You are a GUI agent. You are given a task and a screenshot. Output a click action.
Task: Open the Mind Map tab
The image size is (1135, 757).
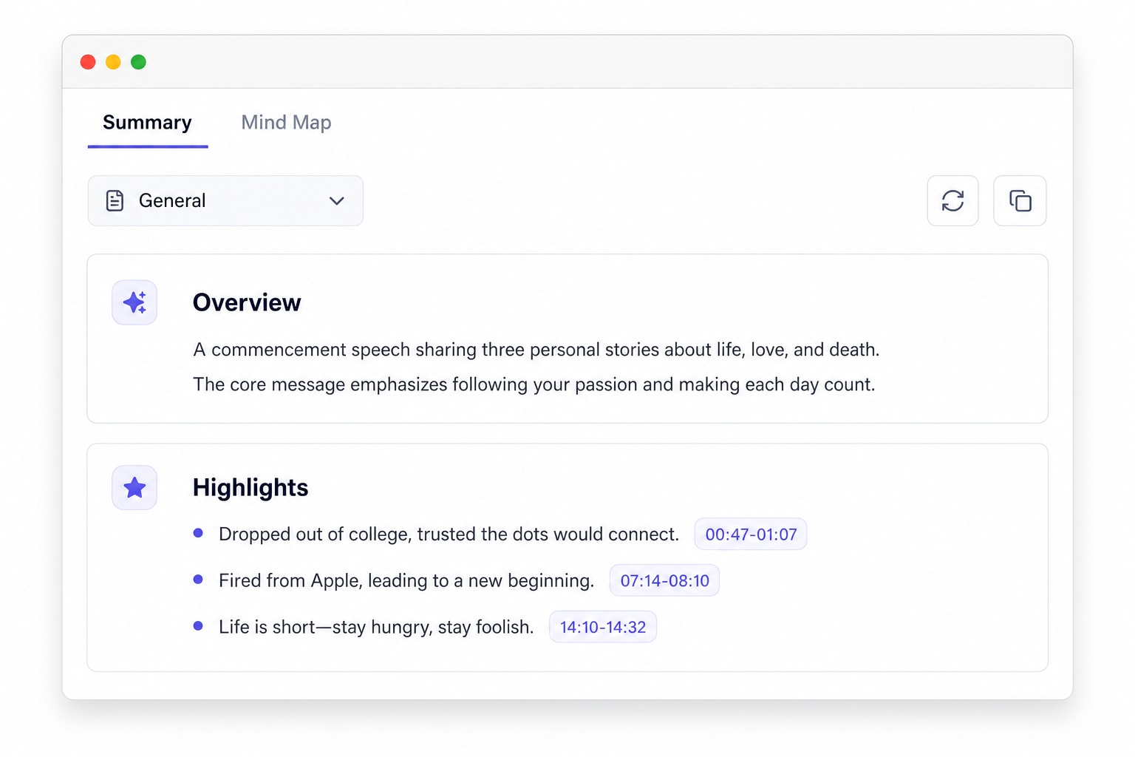click(286, 123)
